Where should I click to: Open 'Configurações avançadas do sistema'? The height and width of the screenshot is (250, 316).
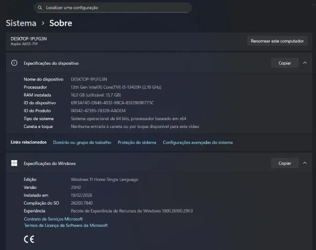(197, 142)
